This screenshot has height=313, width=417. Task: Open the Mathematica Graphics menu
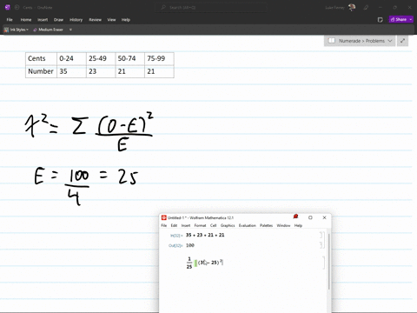[228, 225]
